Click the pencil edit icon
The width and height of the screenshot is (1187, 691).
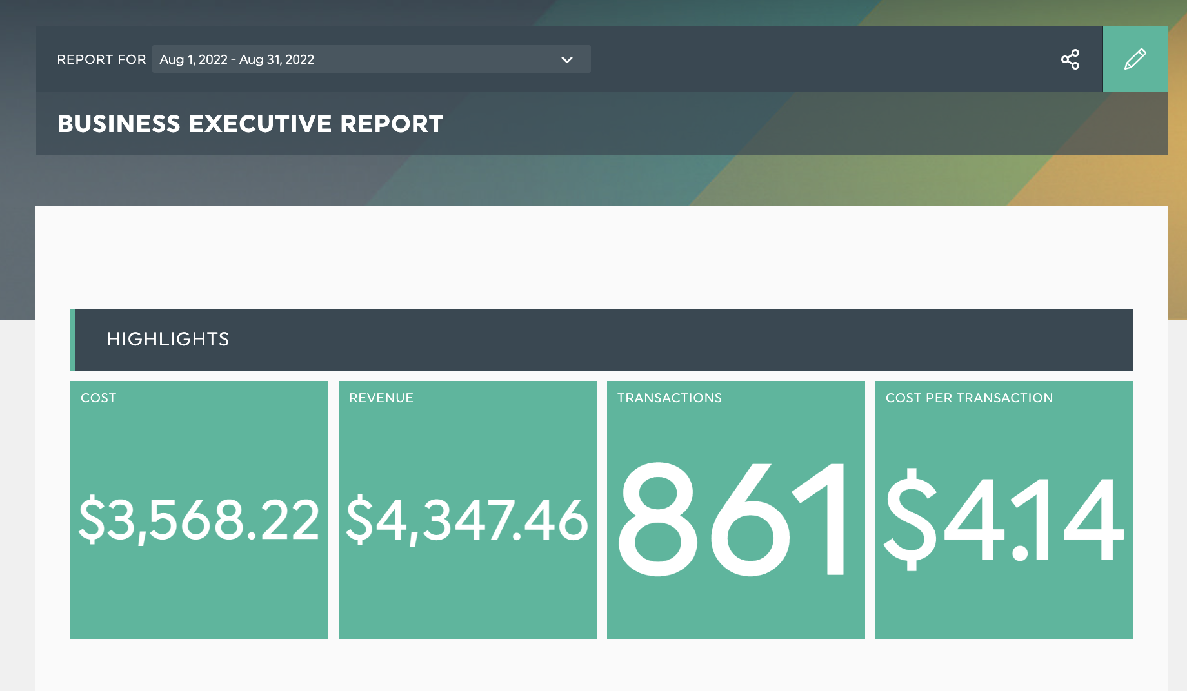[x=1135, y=59]
